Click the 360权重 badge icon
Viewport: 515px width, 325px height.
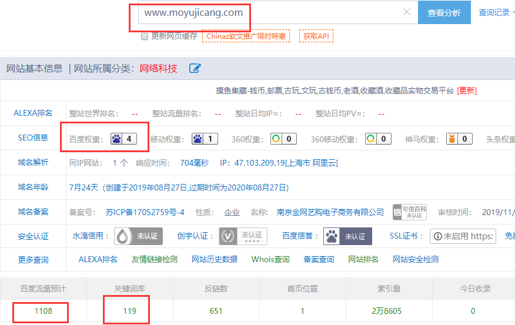click(x=283, y=139)
